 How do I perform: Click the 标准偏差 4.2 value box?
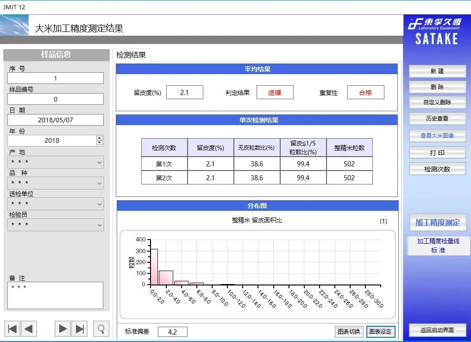tap(172, 332)
